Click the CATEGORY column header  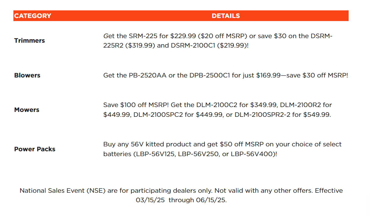(x=33, y=16)
